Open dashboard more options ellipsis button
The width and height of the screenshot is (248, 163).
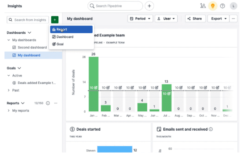[233, 19]
